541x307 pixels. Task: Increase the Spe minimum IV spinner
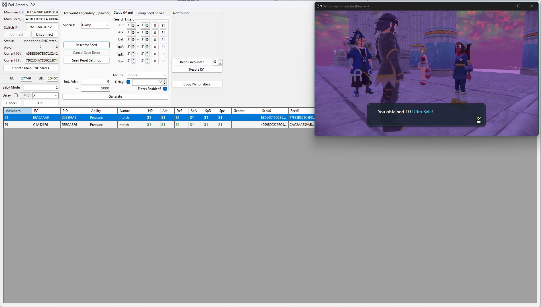[133, 60]
